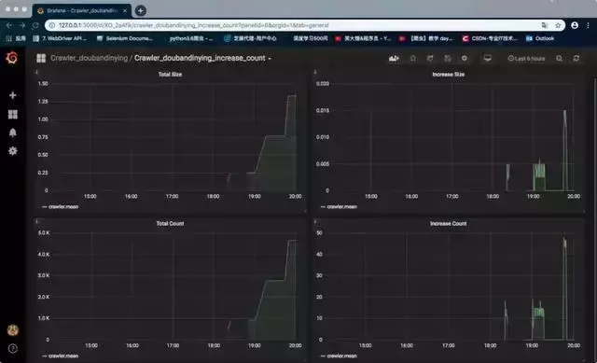Image resolution: width=597 pixels, height=363 pixels.
Task: Open a new browser tab
Action: [x=141, y=10]
